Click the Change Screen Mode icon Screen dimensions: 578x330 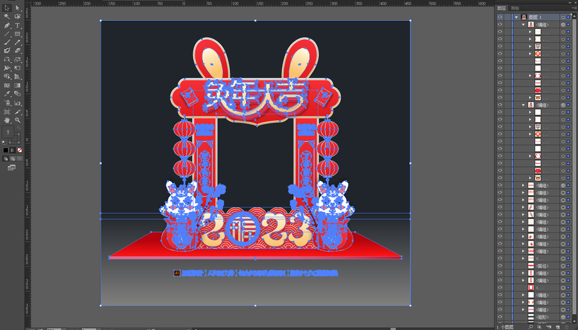tap(12, 168)
